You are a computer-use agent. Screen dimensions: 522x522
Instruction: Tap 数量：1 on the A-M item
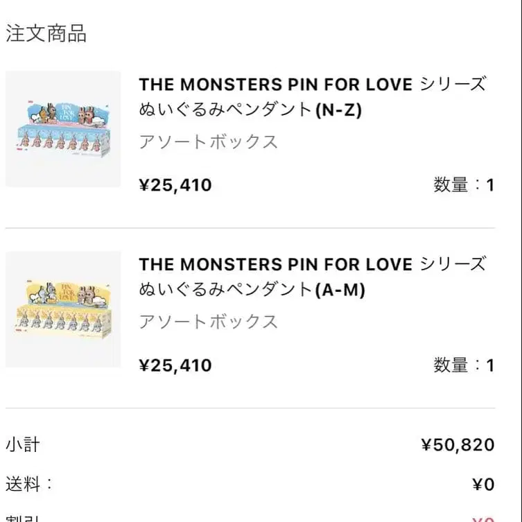(x=464, y=365)
